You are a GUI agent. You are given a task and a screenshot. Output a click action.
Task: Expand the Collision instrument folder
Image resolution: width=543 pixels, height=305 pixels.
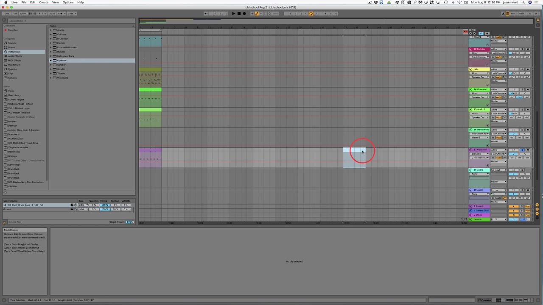tap(50, 34)
